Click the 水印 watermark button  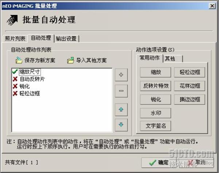pyautogui.click(x=155, y=113)
